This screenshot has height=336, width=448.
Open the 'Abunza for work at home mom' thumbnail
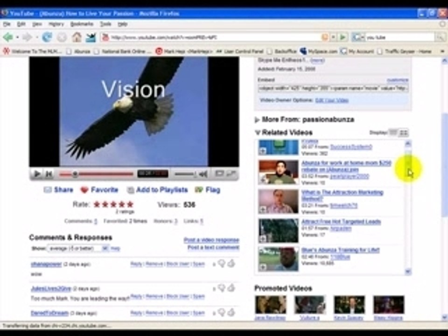279,172
